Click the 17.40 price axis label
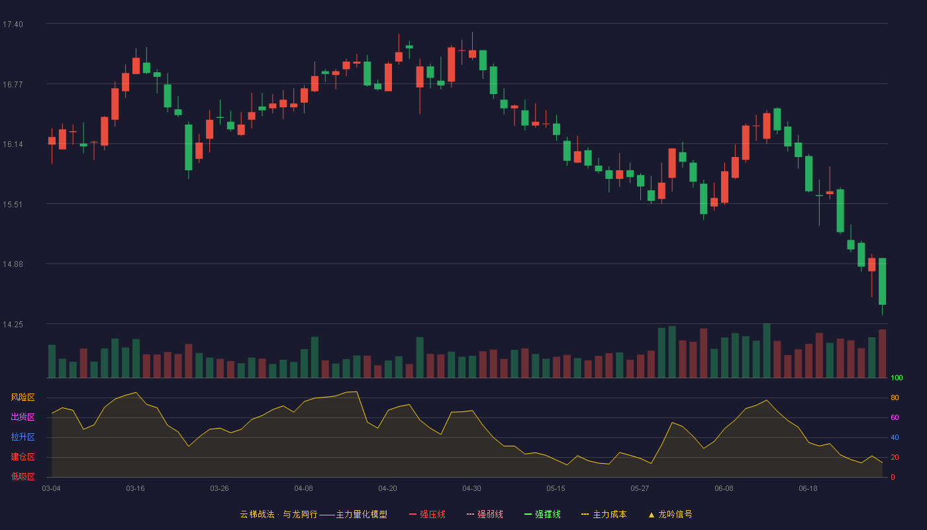The width and height of the screenshot is (927, 530). pyautogui.click(x=13, y=25)
